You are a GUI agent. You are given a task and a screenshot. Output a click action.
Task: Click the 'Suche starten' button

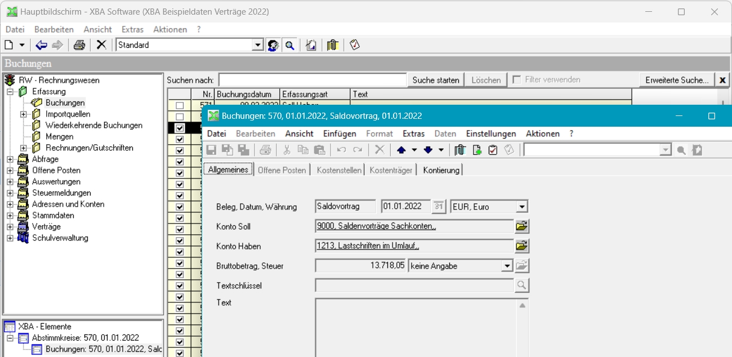pyautogui.click(x=436, y=80)
